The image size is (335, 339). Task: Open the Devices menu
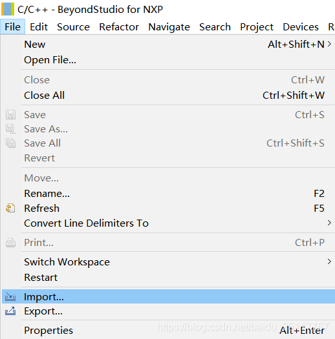(301, 27)
